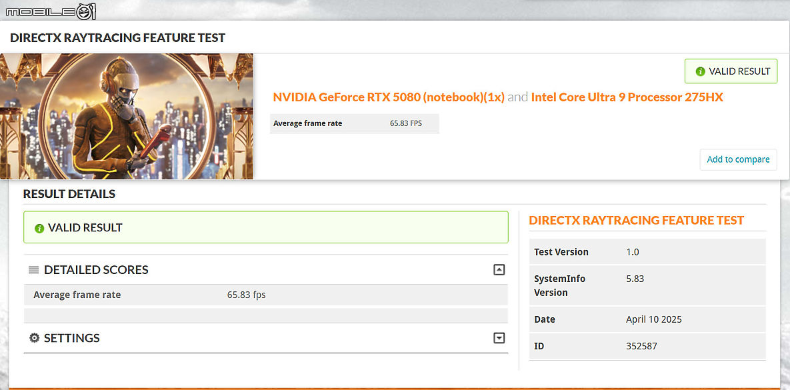Screen dimensions: 790x390
Task: Click Average frame rate label under Detailed Scores
Action: [x=77, y=295]
